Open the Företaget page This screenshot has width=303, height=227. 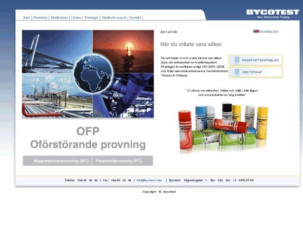(x=91, y=17)
